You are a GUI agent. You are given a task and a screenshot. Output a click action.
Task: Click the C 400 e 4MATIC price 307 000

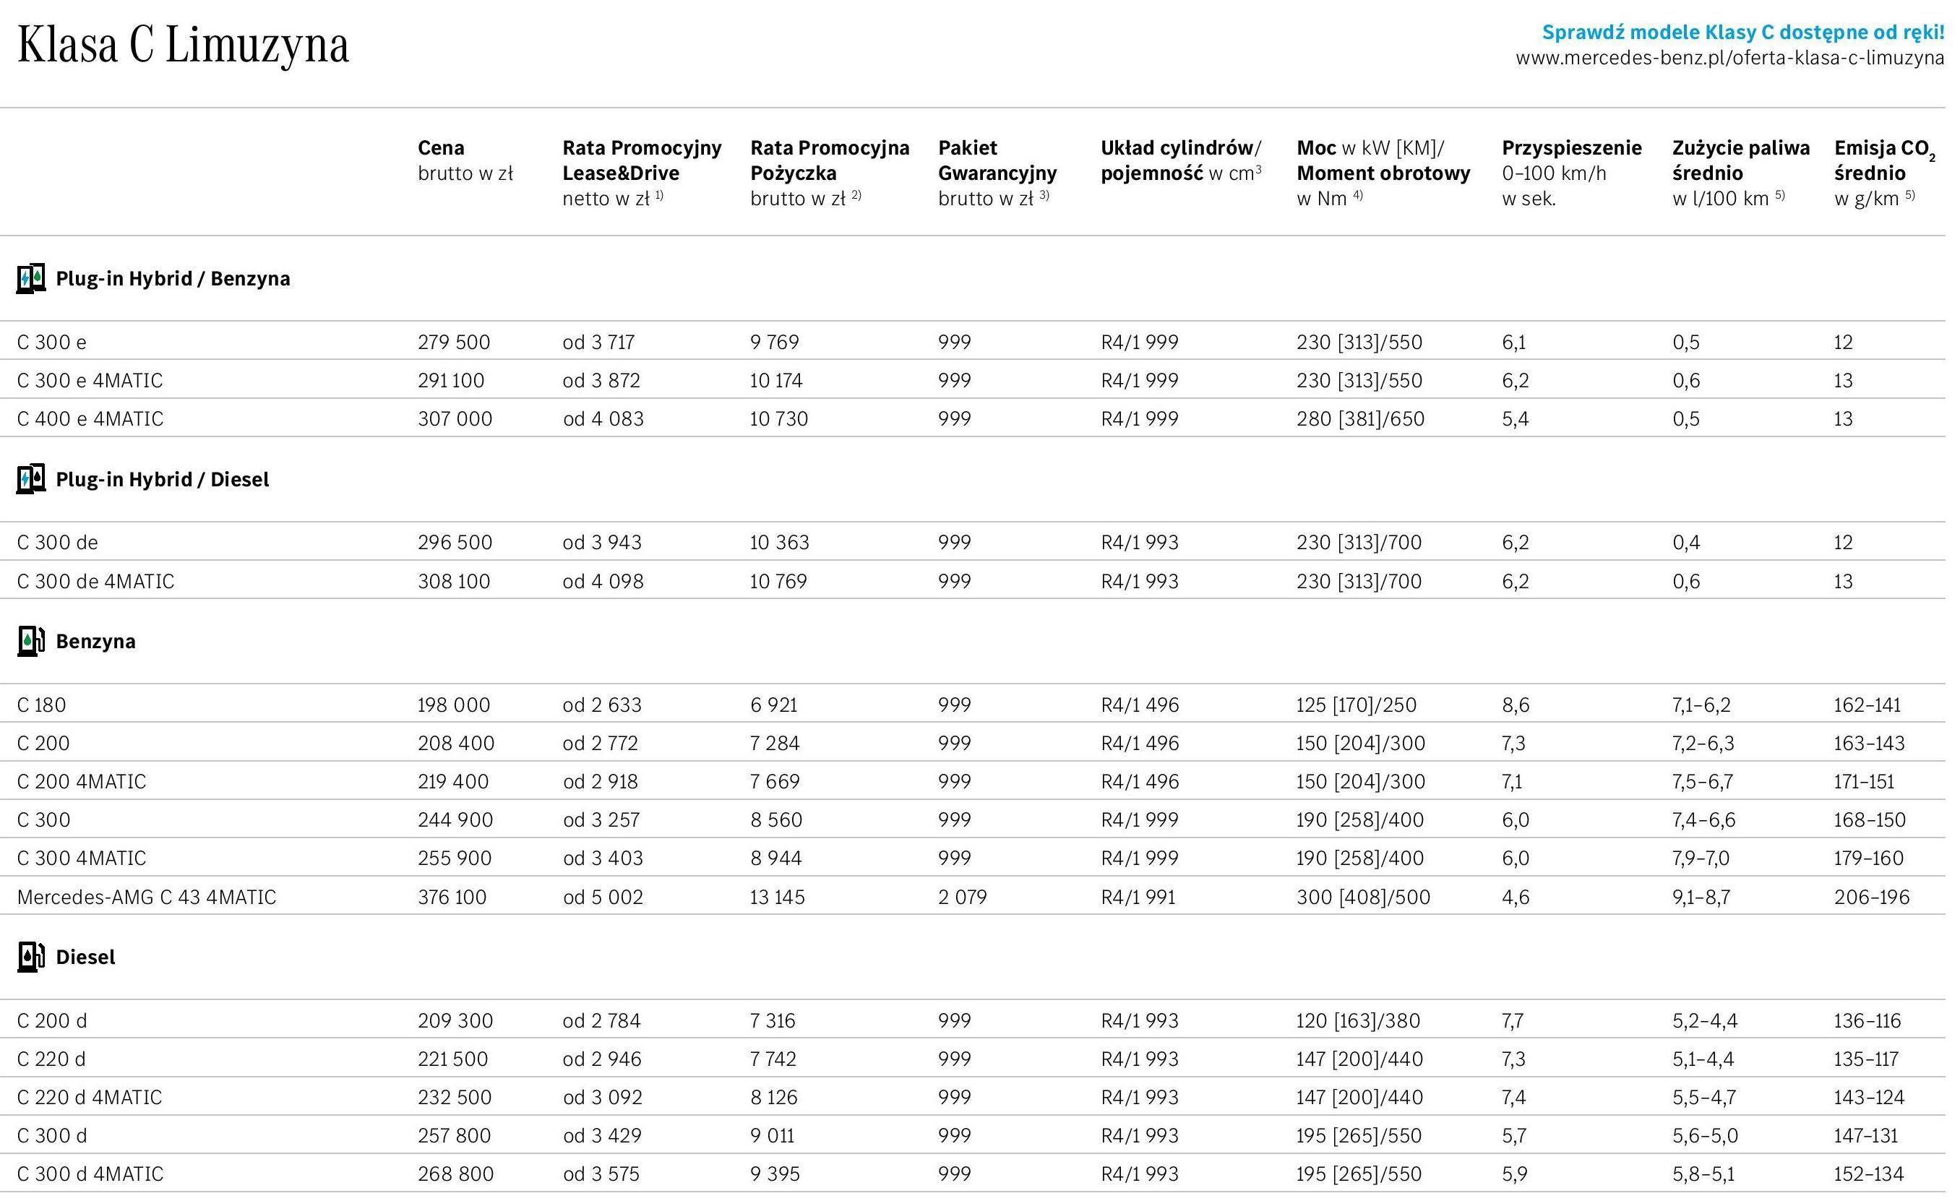[455, 419]
